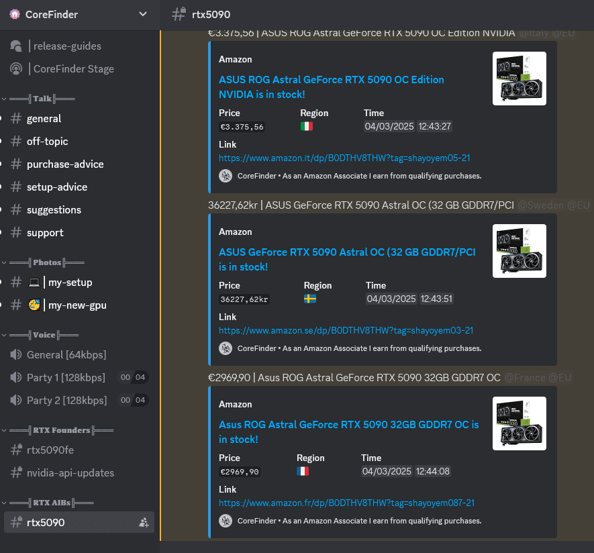Screen dimensions: 594x553
Task: Open the locked rtx5090fe channel hash icon
Action: [15, 450]
